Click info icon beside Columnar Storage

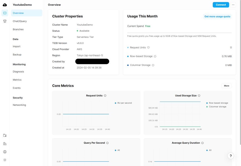153,65
